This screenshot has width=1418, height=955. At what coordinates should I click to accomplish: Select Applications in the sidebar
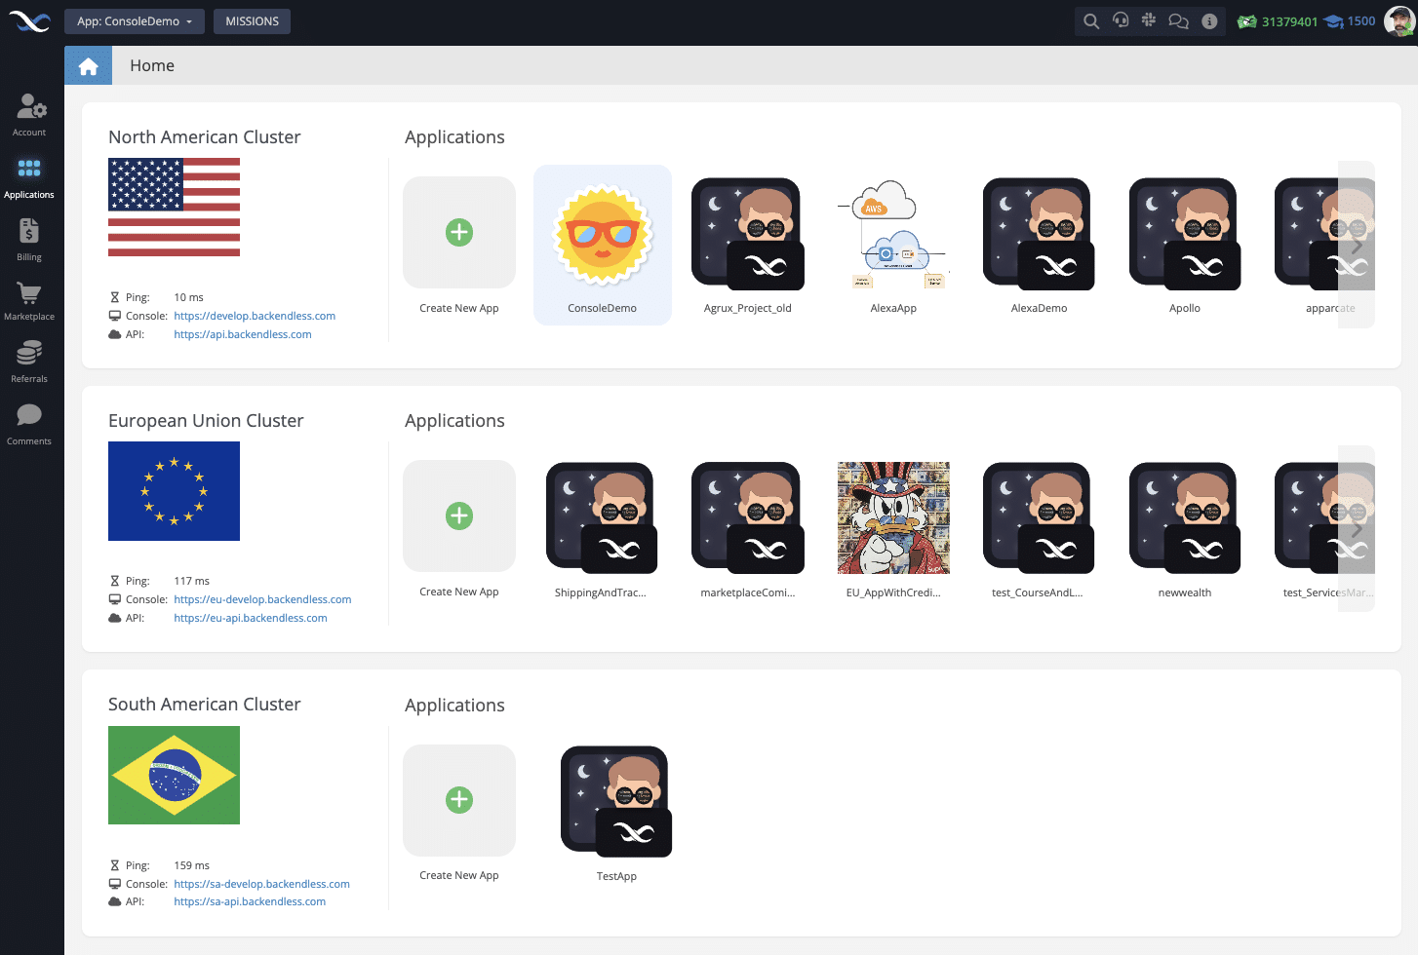(x=29, y=177)
